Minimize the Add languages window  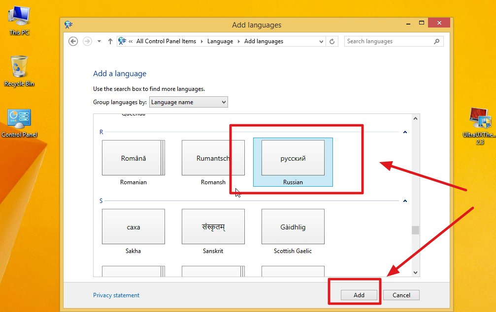(408, 23)
